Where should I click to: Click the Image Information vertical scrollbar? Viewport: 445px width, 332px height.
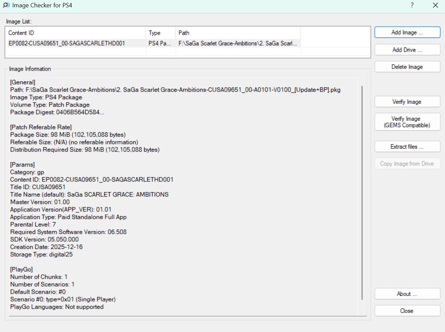(362, 193)
